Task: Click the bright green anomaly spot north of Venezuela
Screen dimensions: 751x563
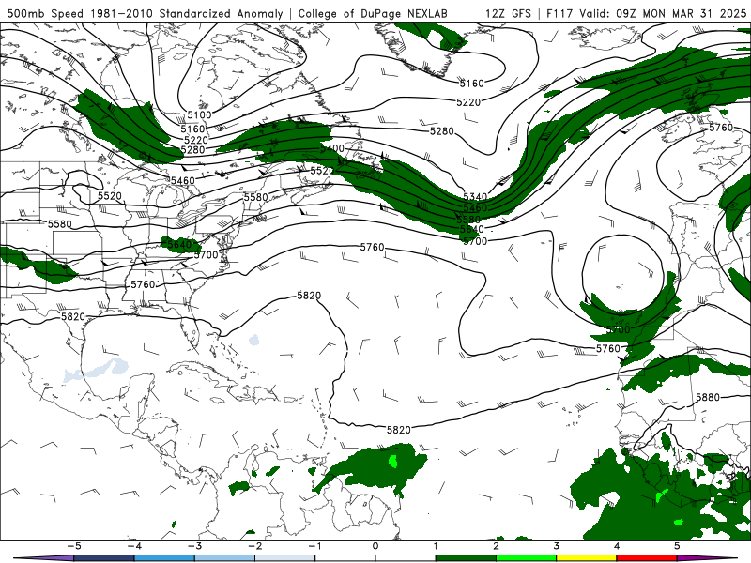Action: click(x=393, y=462)
